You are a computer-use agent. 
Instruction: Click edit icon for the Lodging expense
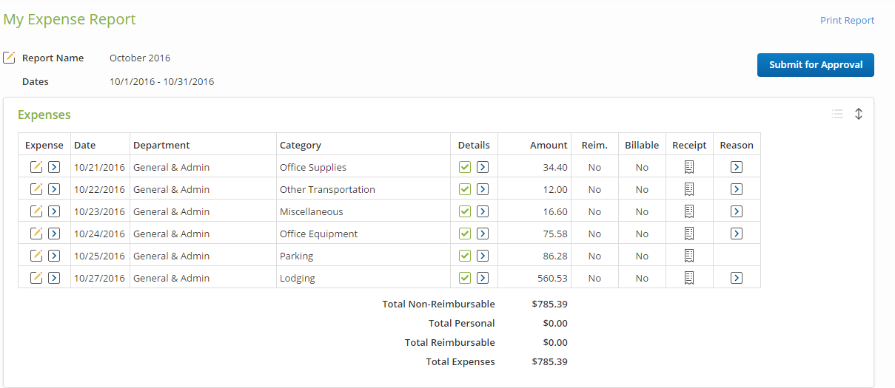click(36, 278)
